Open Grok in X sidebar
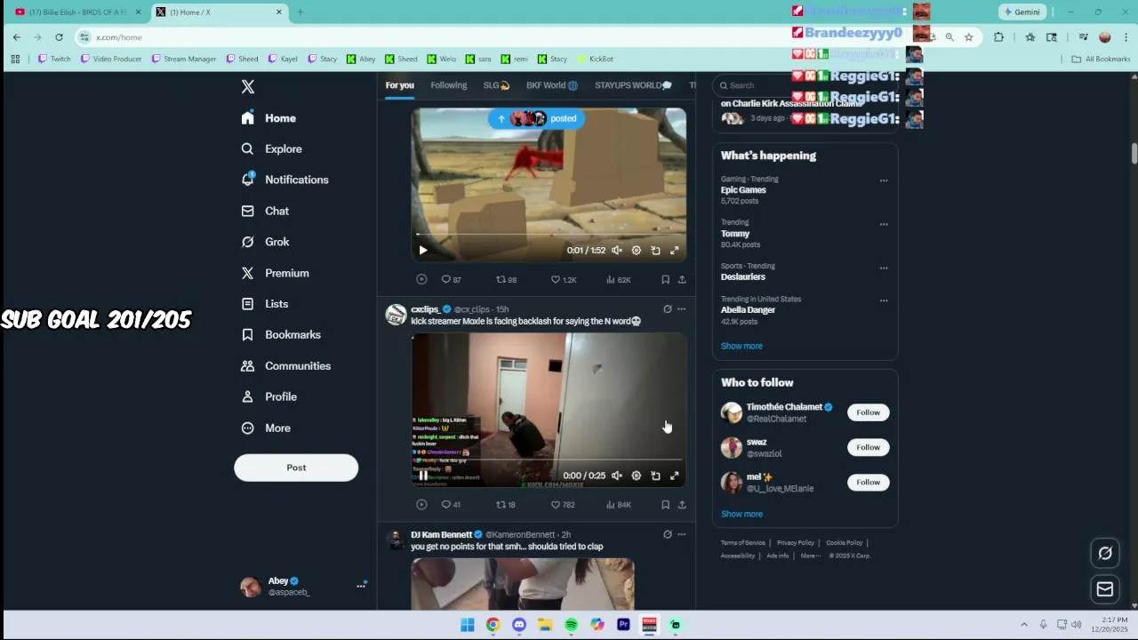The height and width of the screenshot is (640, 1138). [265, 242]
